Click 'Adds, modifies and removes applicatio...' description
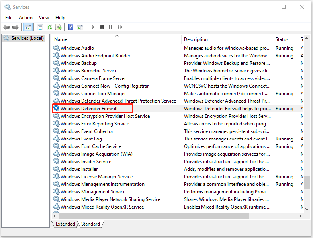 (x=227, y=169)
